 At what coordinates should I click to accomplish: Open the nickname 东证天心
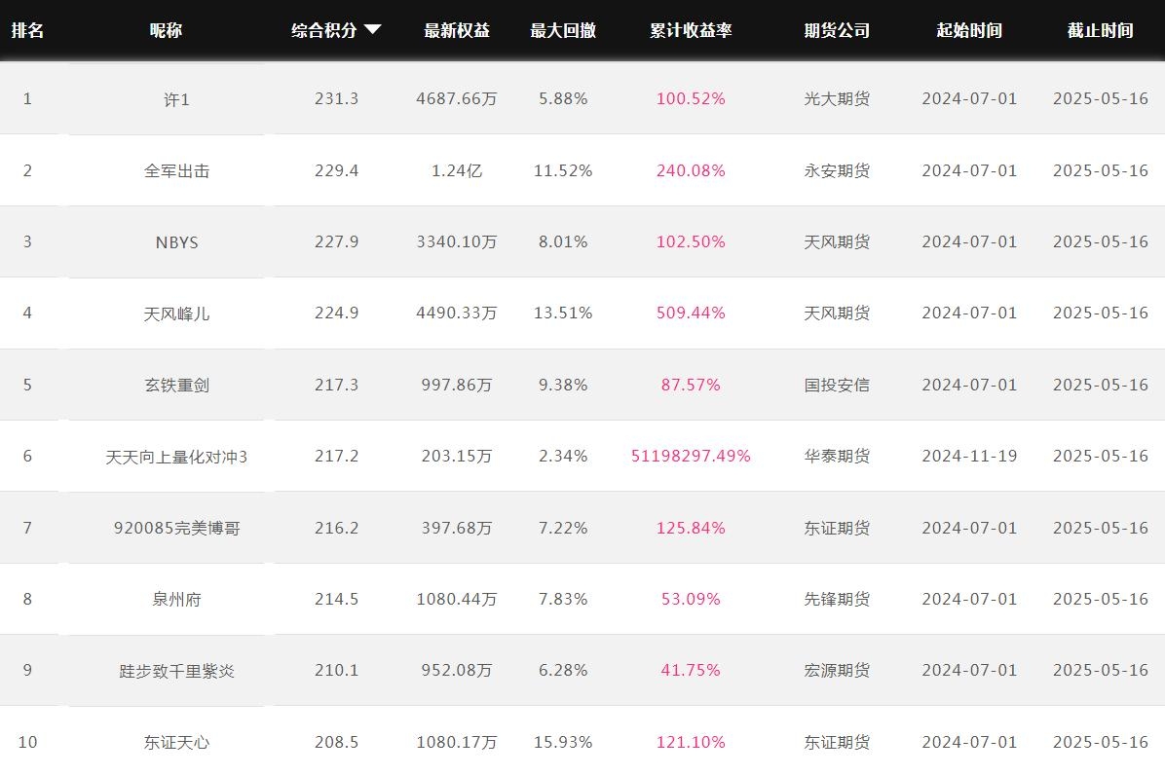click(177, 742)
